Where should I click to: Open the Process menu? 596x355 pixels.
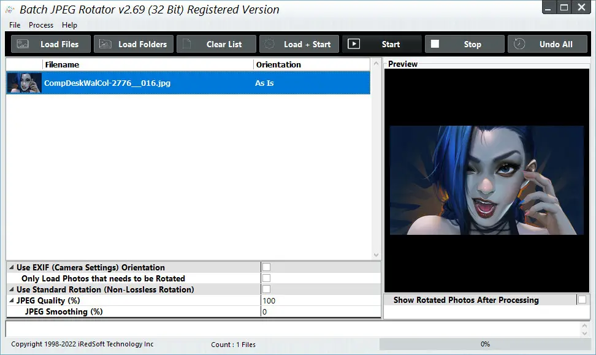[x=41, y=25]
